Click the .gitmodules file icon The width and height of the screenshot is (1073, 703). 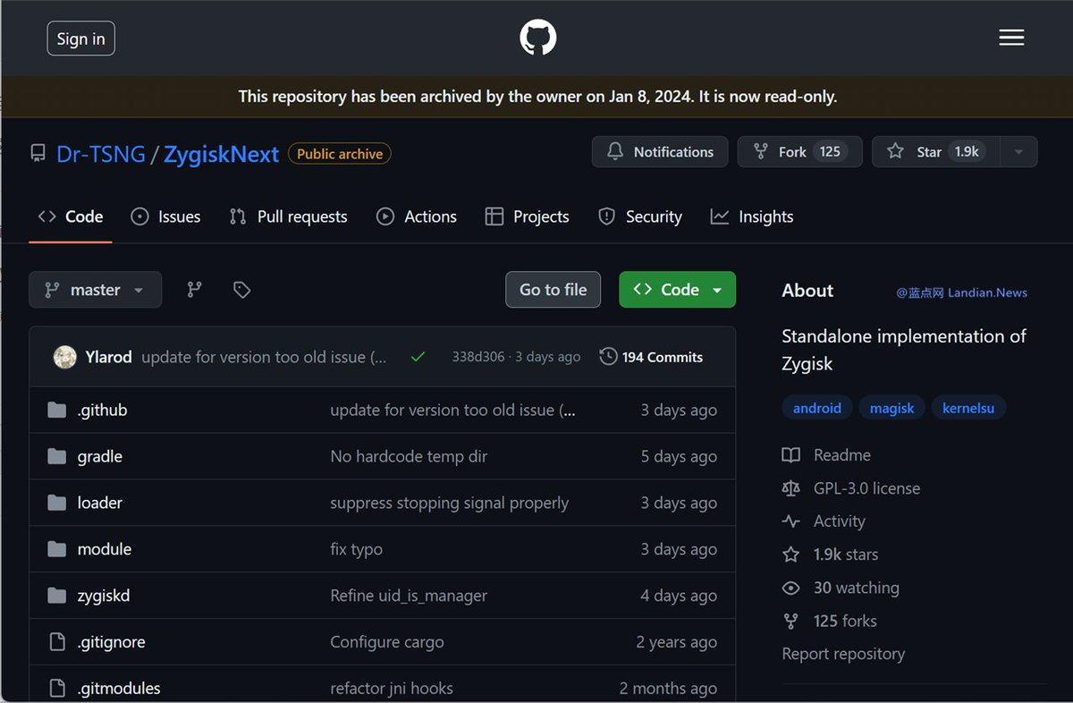(x=57, y=689)
